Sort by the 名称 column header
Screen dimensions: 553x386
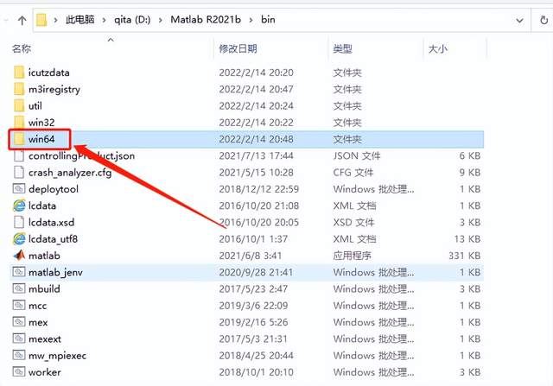[x=22, y=48]
